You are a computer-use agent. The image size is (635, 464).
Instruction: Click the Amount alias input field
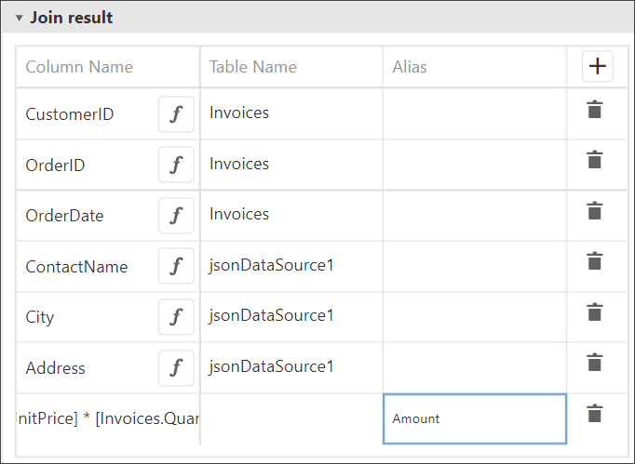pyautogui.click(x=474, y=418)
